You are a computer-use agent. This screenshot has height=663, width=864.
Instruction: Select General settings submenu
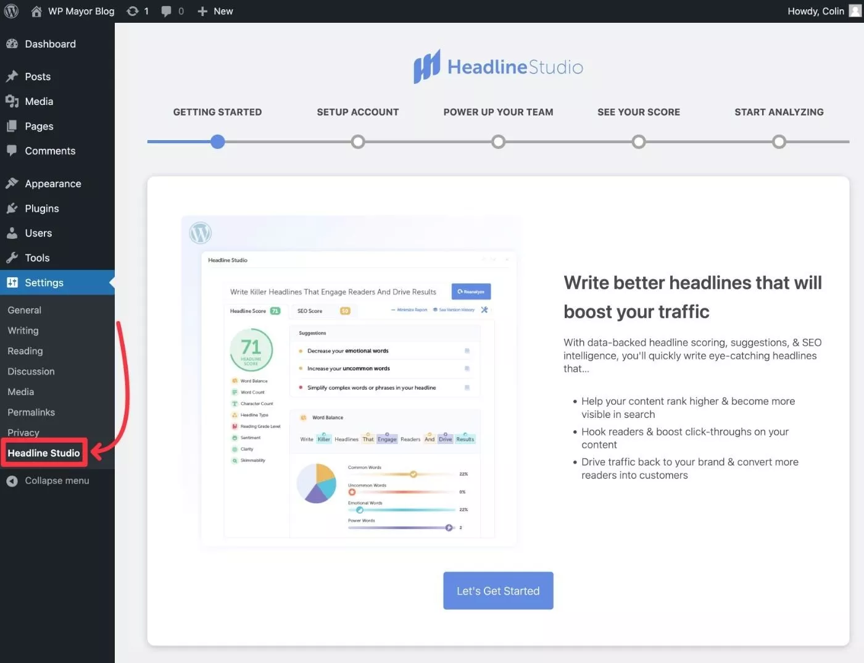click(x=24, y=310)
